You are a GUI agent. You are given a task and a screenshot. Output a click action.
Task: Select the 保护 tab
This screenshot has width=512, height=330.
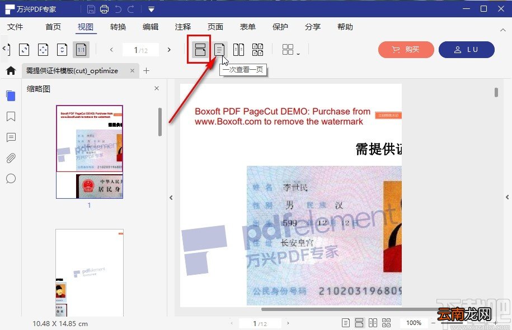pos(280,27)
